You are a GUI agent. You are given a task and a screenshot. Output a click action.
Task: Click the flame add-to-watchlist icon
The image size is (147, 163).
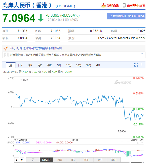click(x=103, y=5)
